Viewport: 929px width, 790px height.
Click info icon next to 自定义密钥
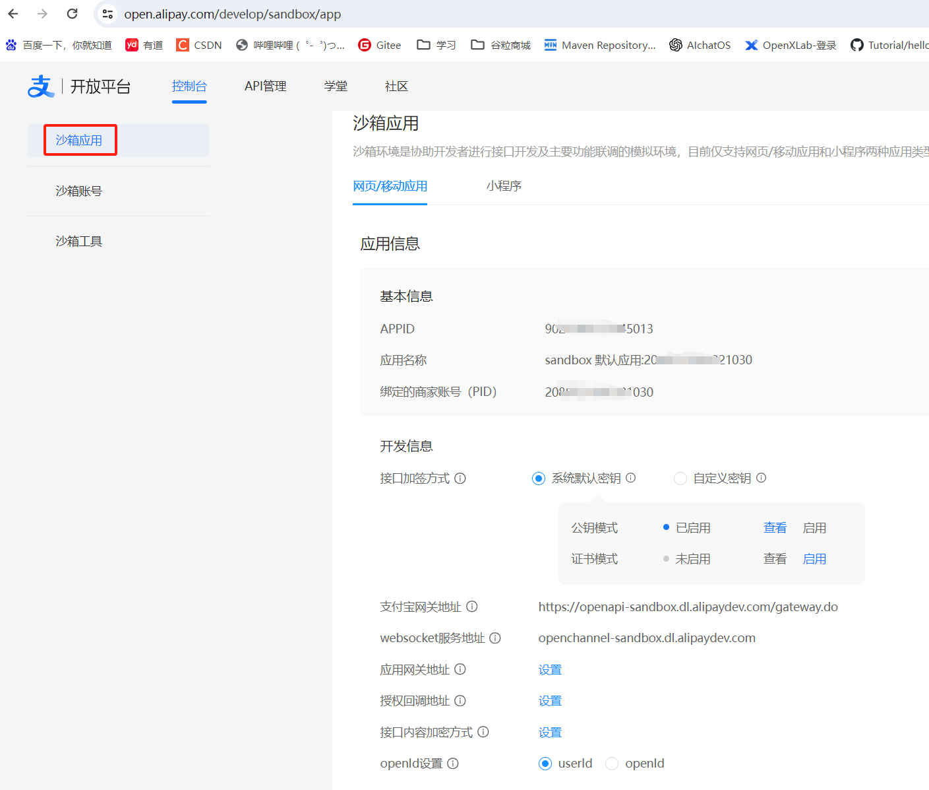pos(761,478)
